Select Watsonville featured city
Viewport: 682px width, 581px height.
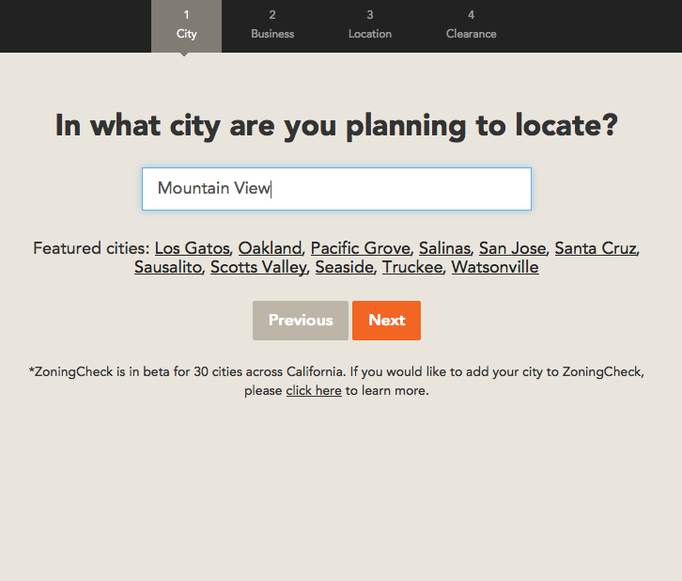click(x=495, y=267)
